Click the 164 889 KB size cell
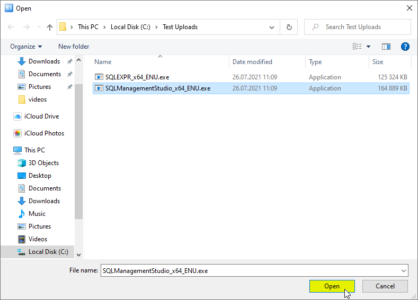The image size is (418, 300). [393, 88]
